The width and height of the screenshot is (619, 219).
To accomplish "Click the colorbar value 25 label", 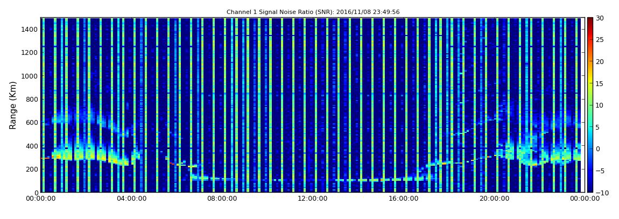I will tap(600, 40).
